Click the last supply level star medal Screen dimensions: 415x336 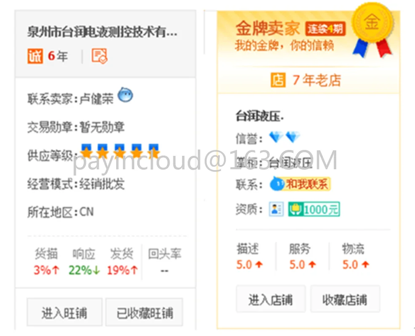[154, 151]
